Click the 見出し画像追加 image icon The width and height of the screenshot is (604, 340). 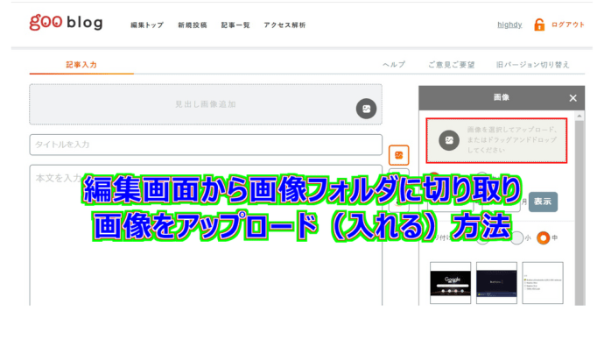[366, 109]
